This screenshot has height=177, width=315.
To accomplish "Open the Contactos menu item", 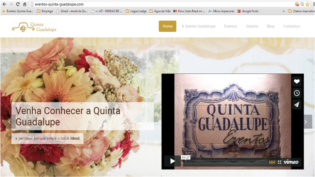I will point(292,26).
